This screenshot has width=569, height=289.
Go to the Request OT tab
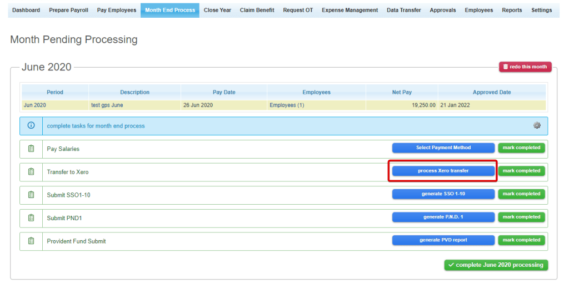[298, 10]
